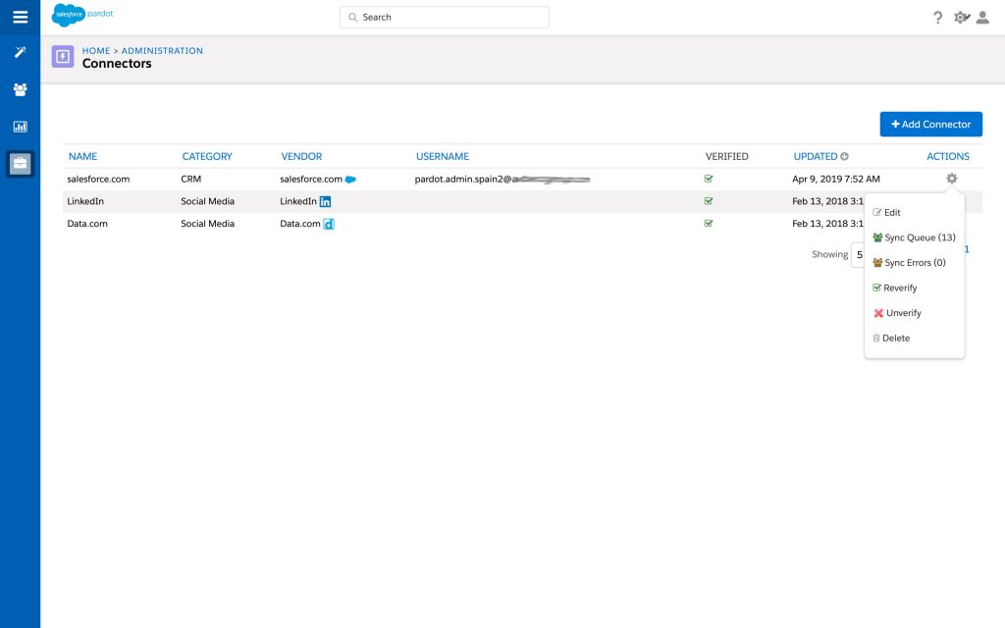Click Social Media category in Data.com row

pos(208,224)
